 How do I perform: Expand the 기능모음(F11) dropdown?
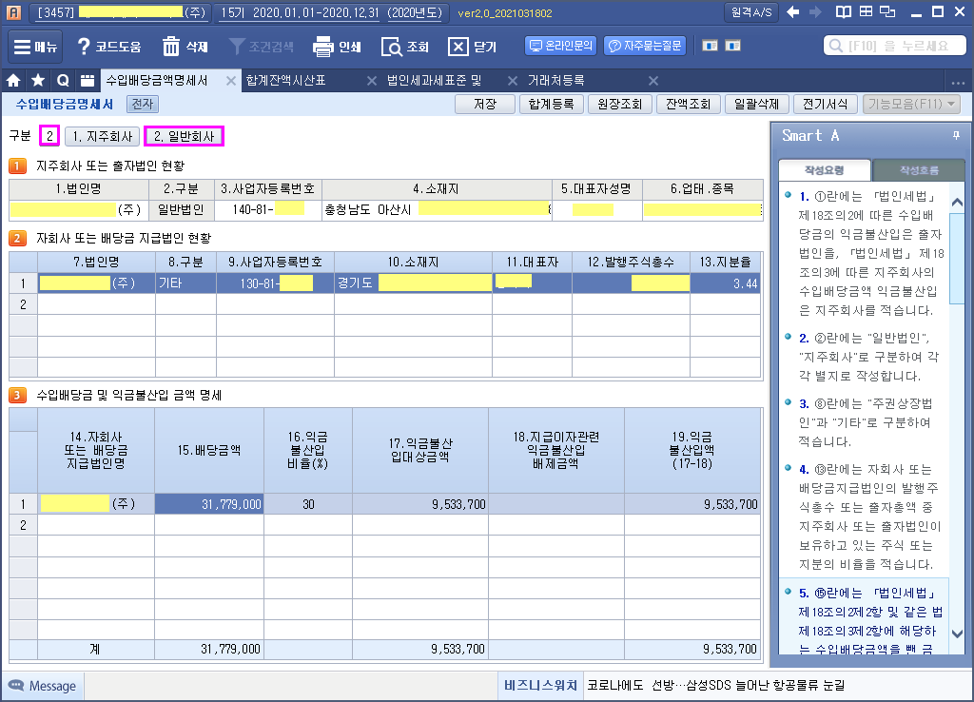pyautogui.click(x=911, y=104)
